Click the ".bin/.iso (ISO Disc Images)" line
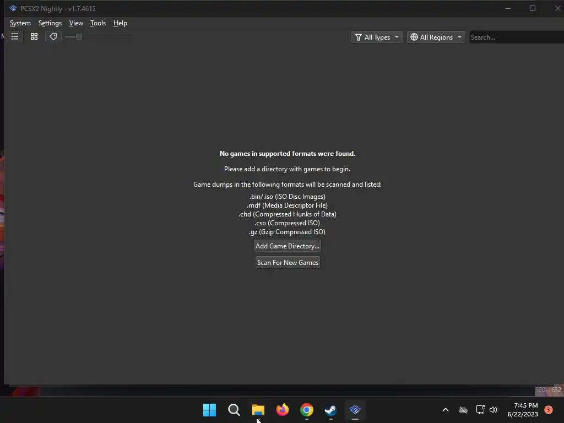The width and height of the screenshot is (564, 423). (x=288, y=197)
